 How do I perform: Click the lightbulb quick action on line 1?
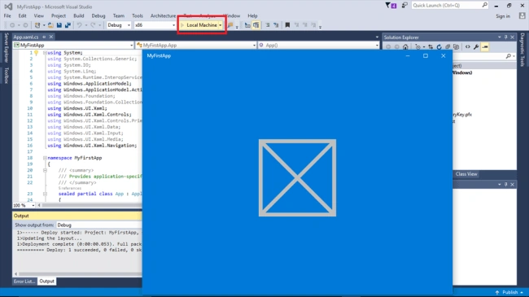[37, 53]
